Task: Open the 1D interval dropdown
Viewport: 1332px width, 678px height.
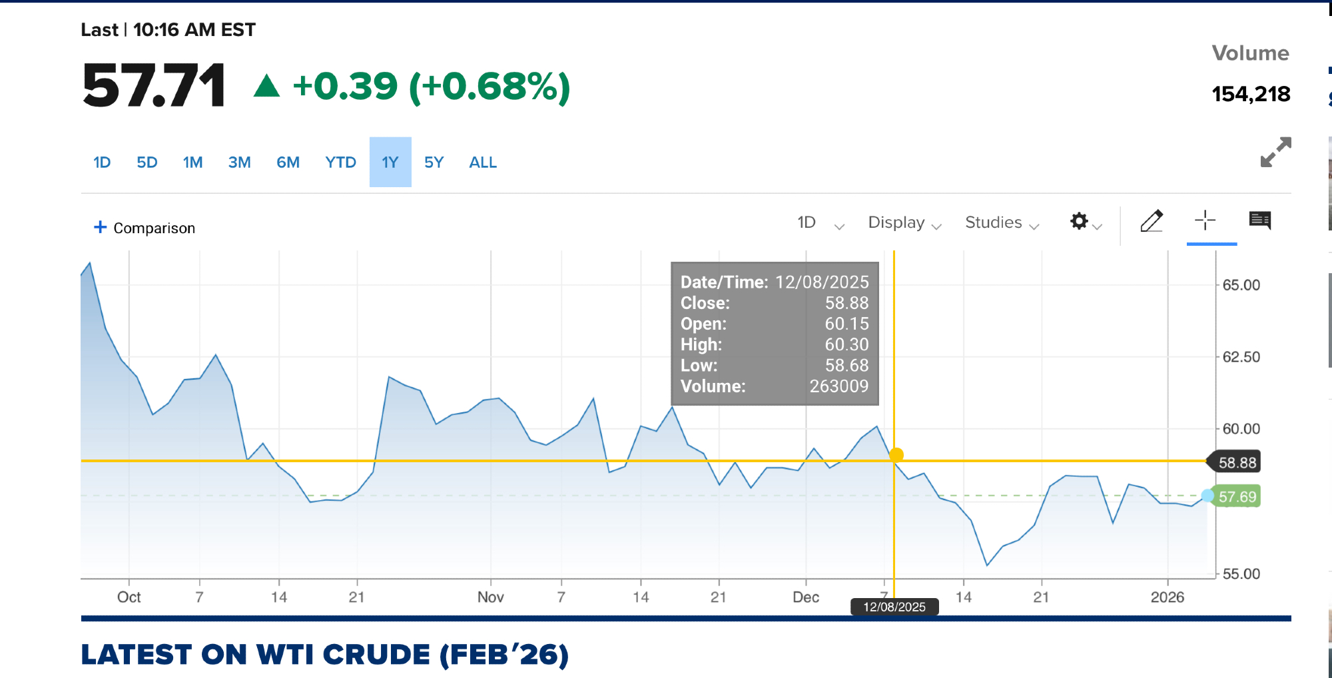Action: [820, 222]
